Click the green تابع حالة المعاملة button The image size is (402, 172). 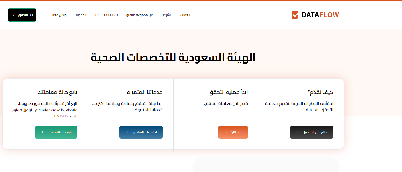[x=56, y=132]
